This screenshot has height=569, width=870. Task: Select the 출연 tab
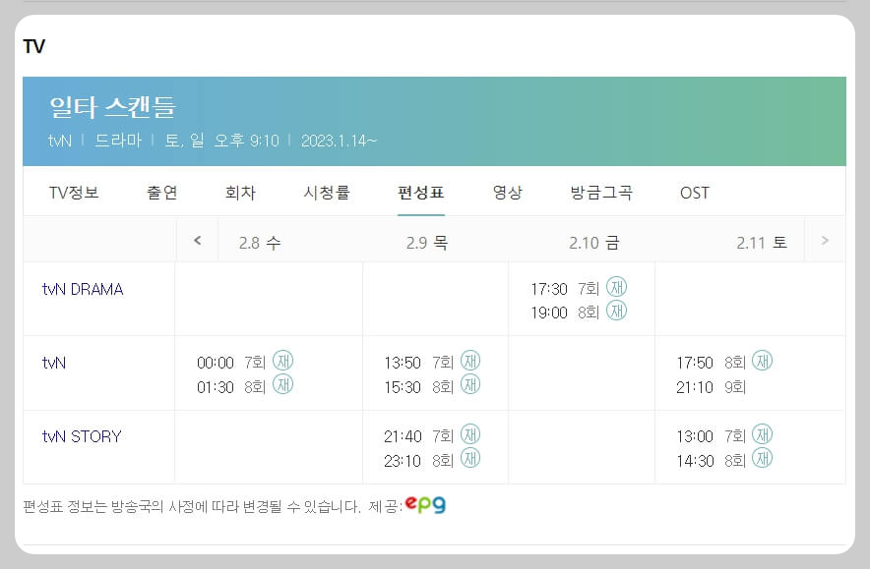tap(160, 193)
